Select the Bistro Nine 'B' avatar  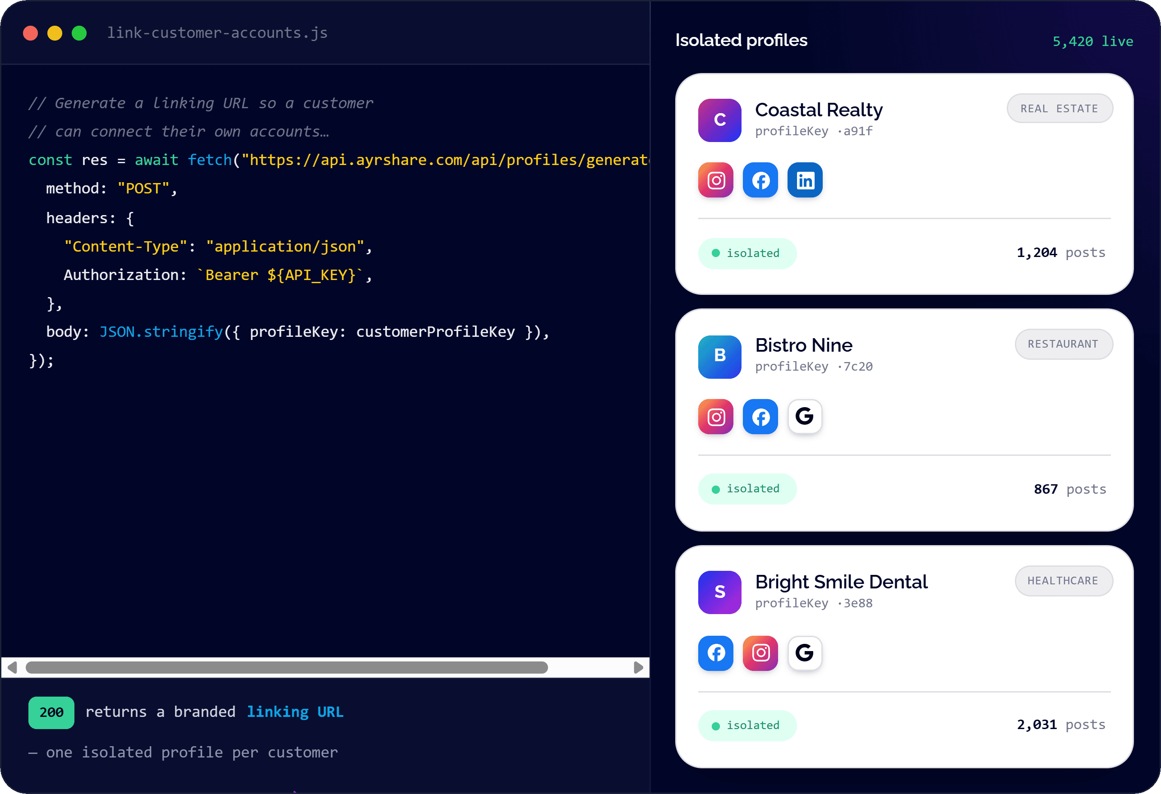click(720, 357)
